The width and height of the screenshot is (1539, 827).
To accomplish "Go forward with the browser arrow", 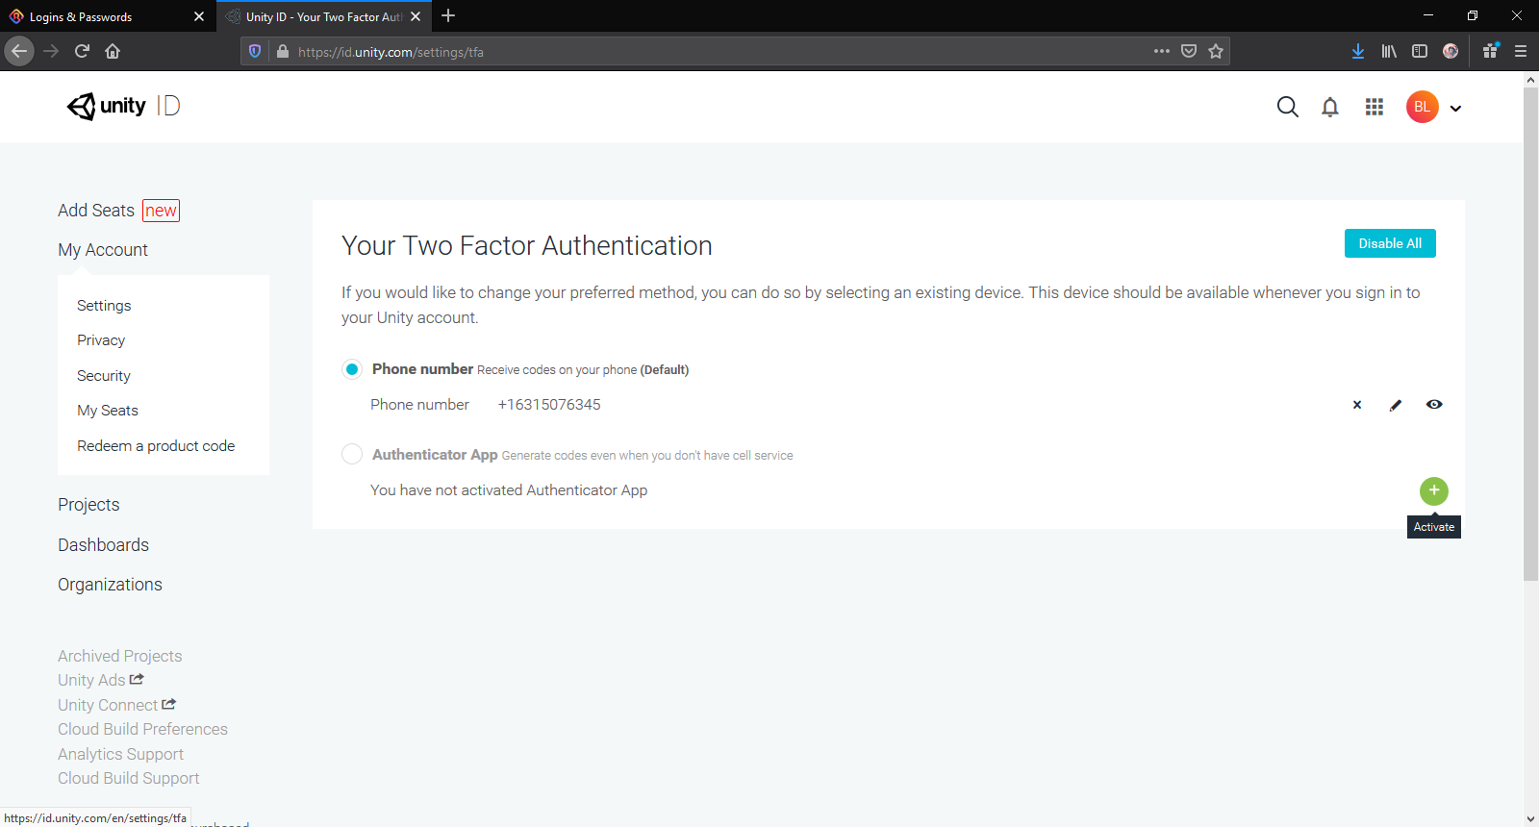I will click(52, 51).
